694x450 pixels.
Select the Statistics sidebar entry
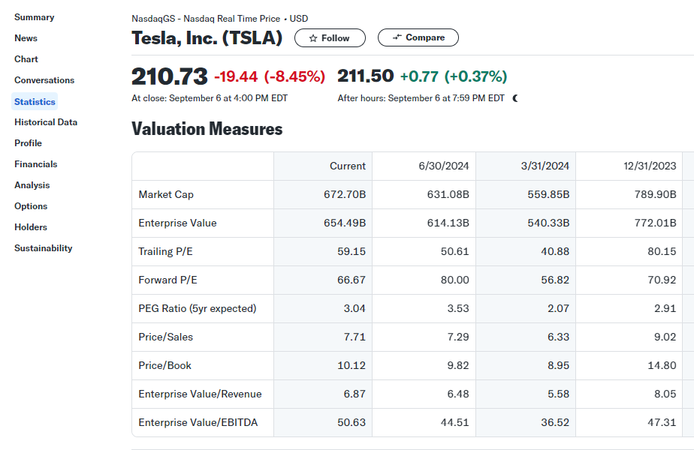[x=33, y=100]
